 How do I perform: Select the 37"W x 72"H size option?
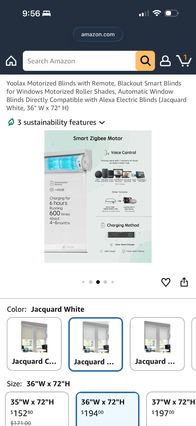pos(171,409)
